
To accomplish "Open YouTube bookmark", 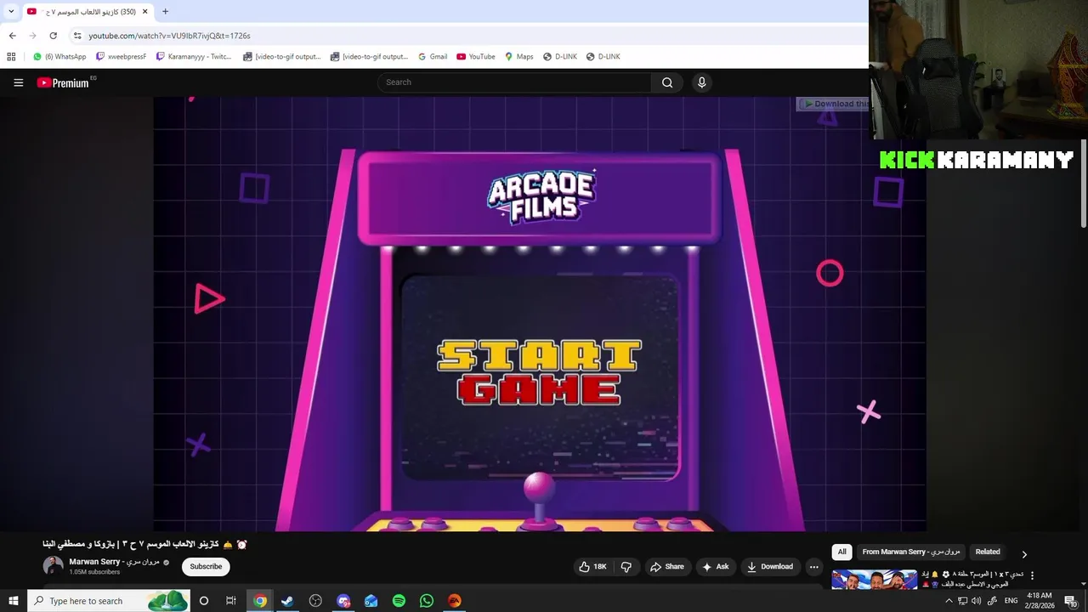I will (476, 57).
